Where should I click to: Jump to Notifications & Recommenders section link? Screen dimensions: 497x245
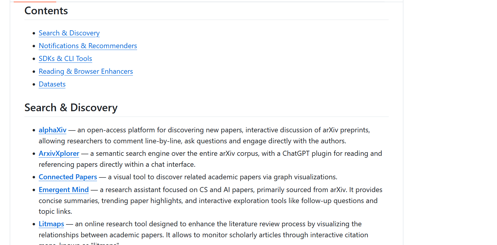click(88, 46)
